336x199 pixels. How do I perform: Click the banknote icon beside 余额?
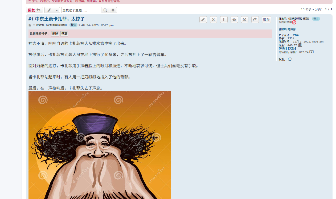[312, 52]
